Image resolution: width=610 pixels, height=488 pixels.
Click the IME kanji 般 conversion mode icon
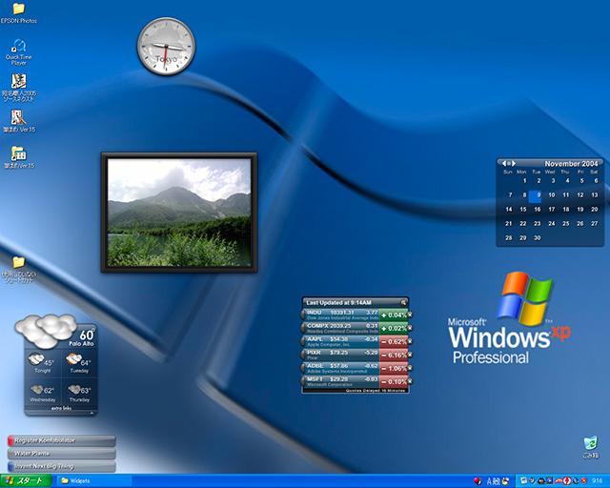click(x=497, y=481)
